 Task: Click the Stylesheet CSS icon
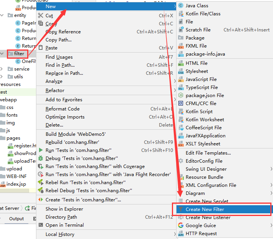click(x=181, y=71)
